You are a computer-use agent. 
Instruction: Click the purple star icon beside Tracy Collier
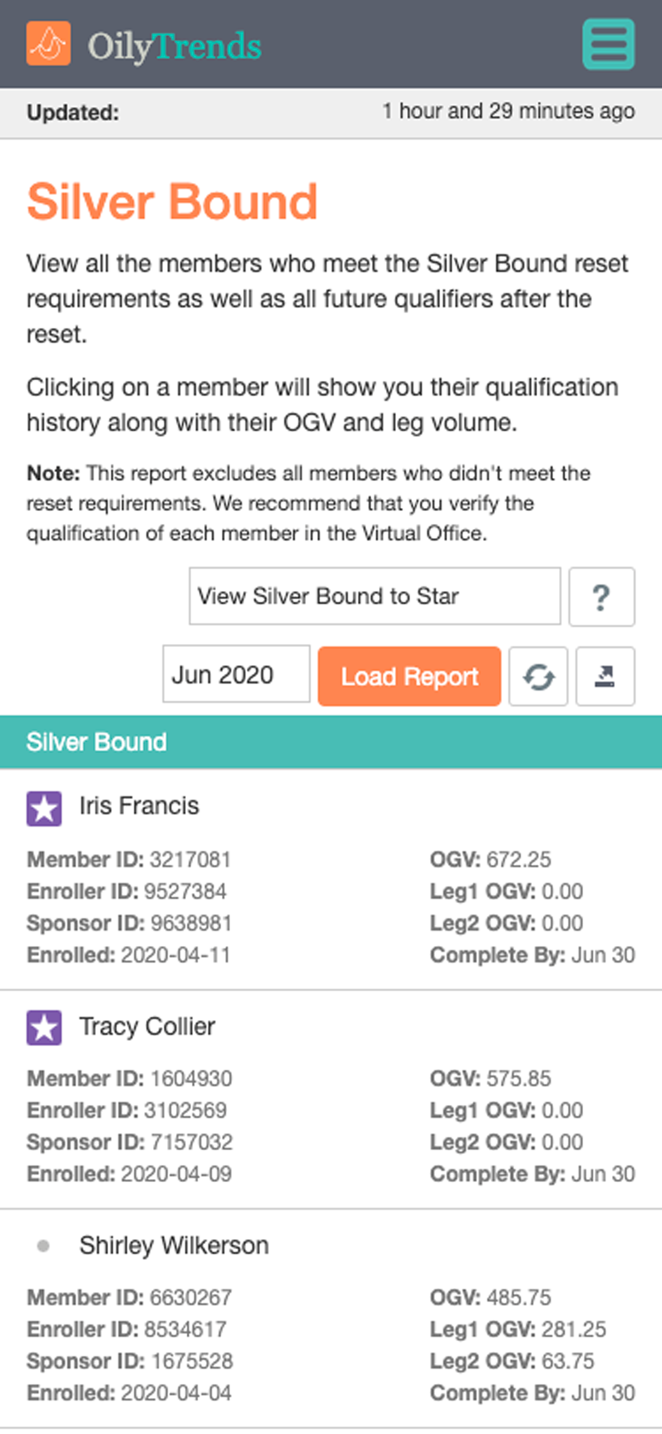[44, 1027]
